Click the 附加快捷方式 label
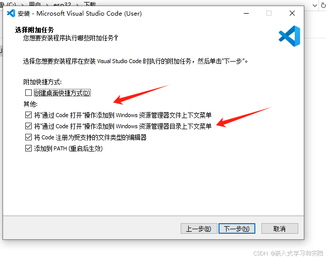 [42, 82]
